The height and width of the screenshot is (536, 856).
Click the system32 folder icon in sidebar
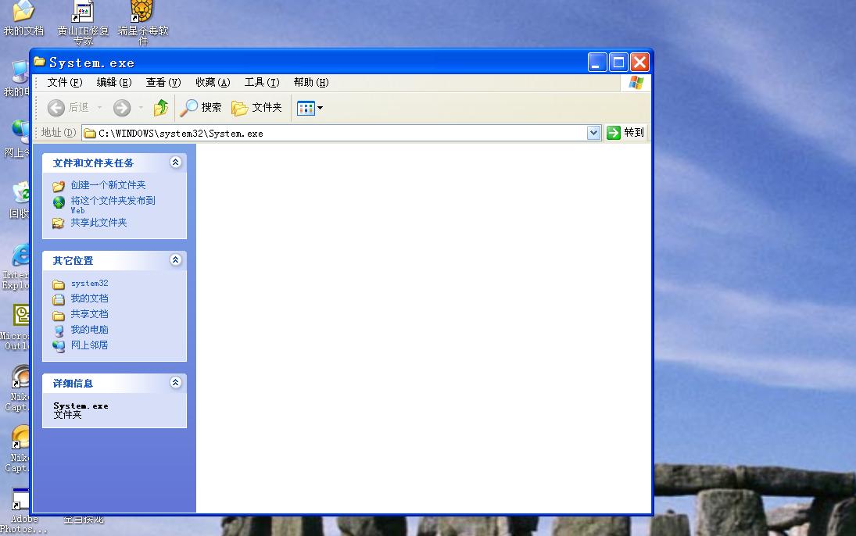click(x=59, y=284)
